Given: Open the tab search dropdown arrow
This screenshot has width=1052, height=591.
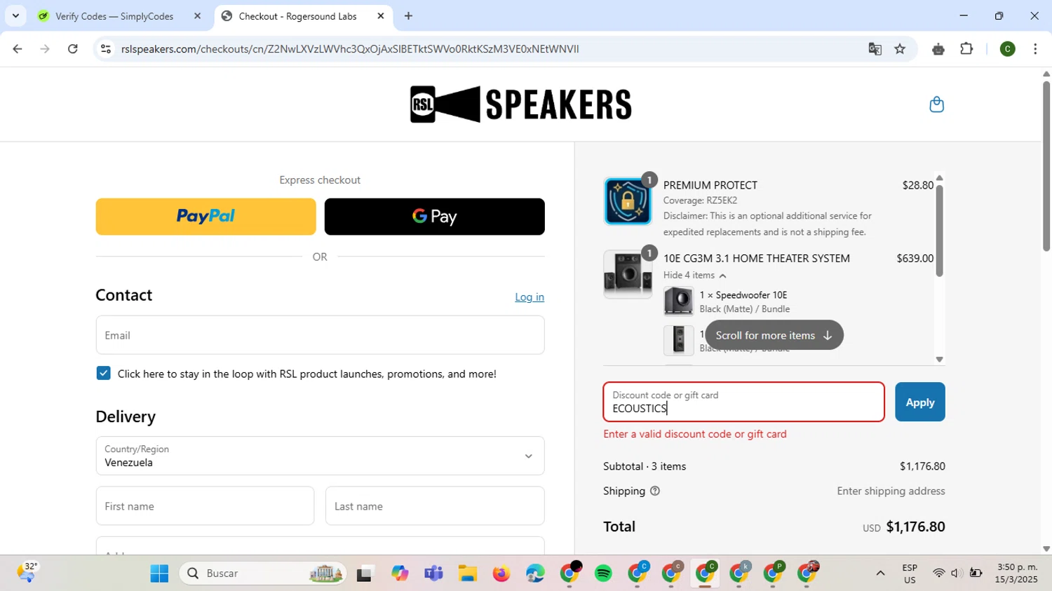Looking at the screenshot, I should (x=15, y=16).
